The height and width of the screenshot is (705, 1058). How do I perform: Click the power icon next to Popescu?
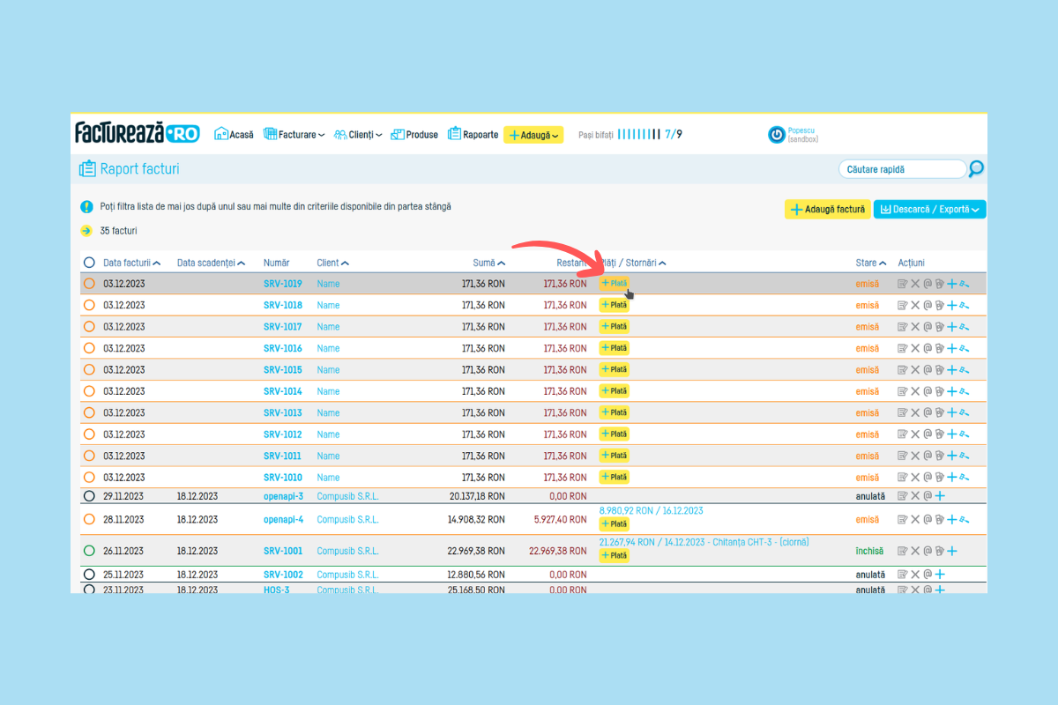[x=777, y=135]
